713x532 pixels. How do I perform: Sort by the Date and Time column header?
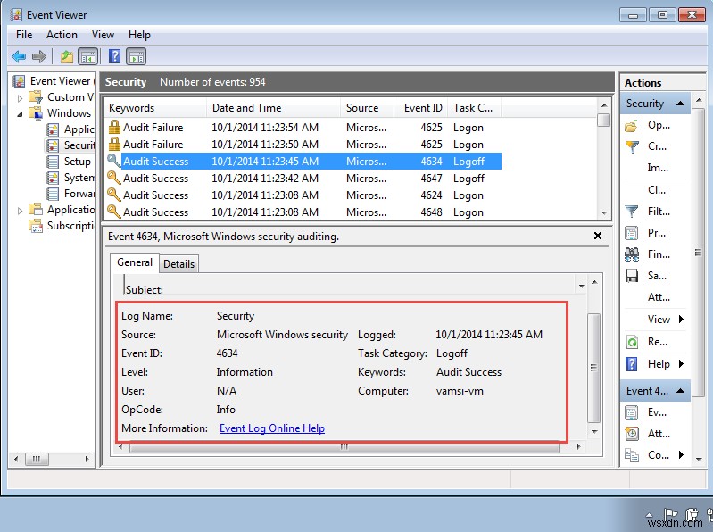click(273, 108)
